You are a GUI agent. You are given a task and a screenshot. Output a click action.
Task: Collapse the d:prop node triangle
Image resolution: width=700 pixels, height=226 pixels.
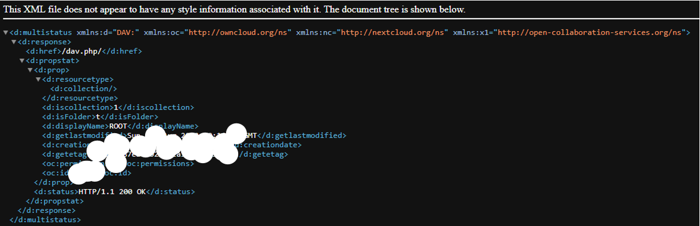point(30,70)
